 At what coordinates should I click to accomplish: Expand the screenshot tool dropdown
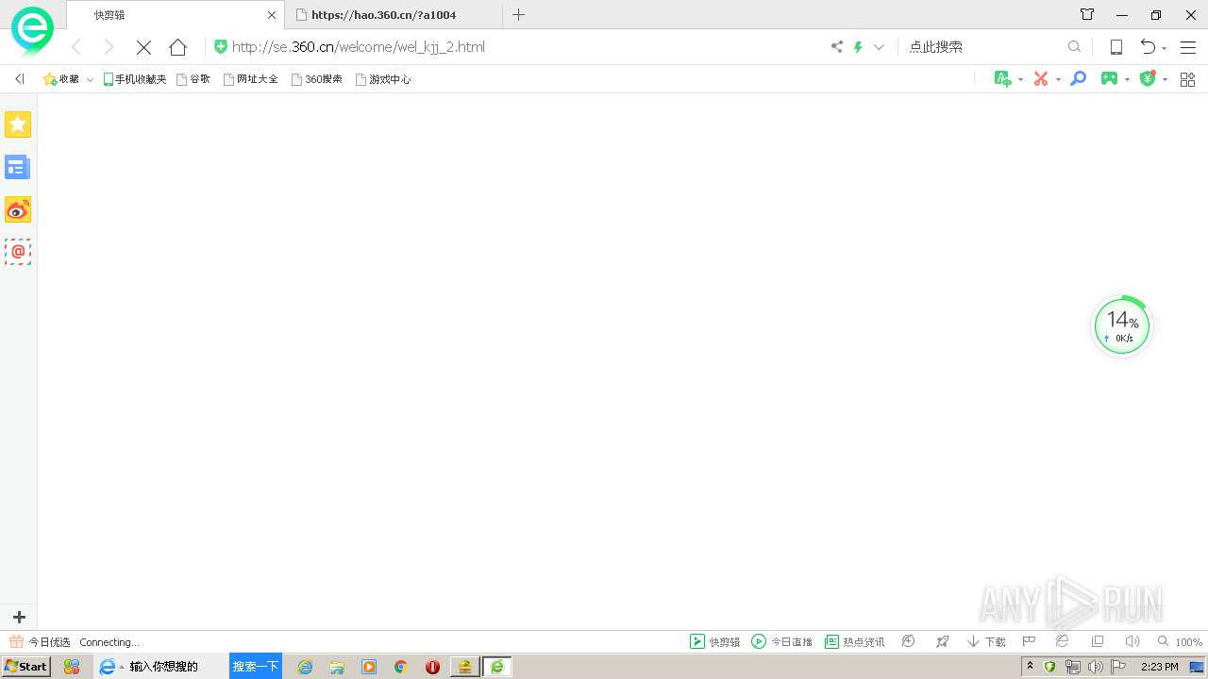tap(1057, 80)
